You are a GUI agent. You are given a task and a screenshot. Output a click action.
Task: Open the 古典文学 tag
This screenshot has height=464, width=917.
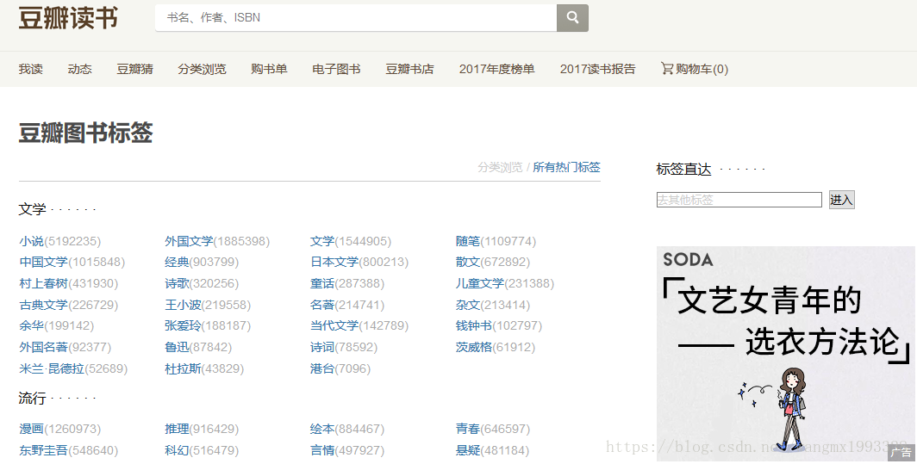tap(43, 305)
